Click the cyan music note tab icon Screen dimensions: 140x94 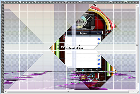[x=83, y=70]
